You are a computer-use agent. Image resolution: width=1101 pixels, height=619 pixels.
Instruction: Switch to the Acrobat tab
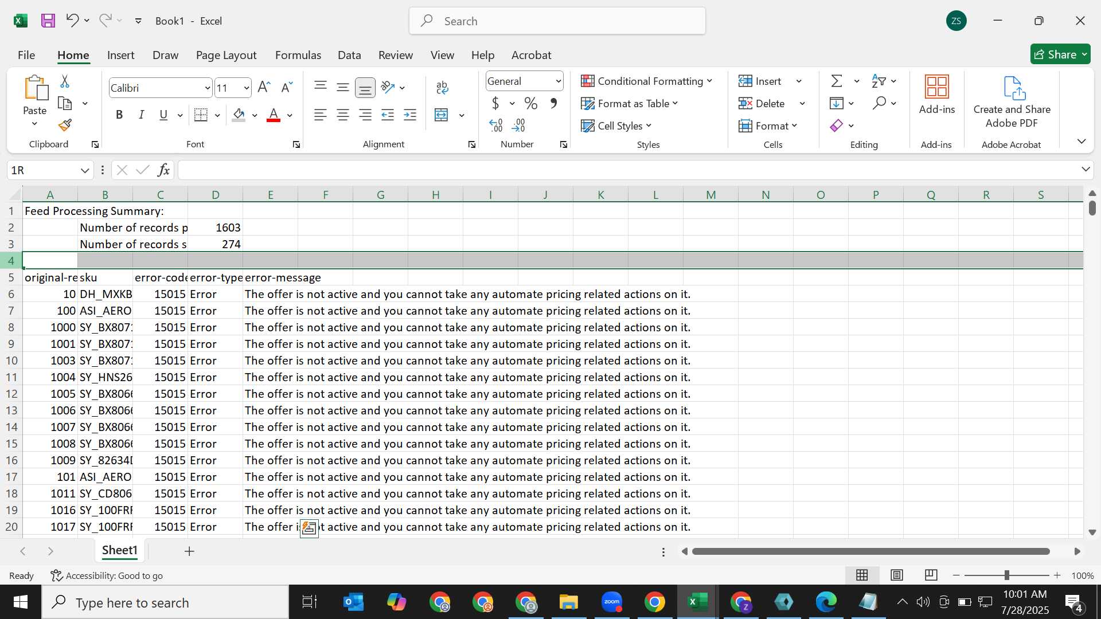coord(531,55)
